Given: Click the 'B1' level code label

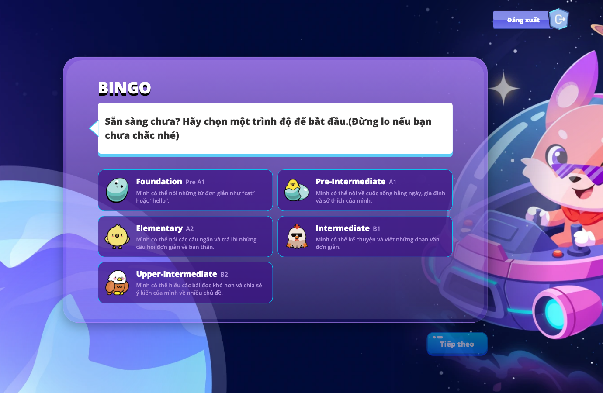Looking at the screenshot, I should click(x=377, y=229).
